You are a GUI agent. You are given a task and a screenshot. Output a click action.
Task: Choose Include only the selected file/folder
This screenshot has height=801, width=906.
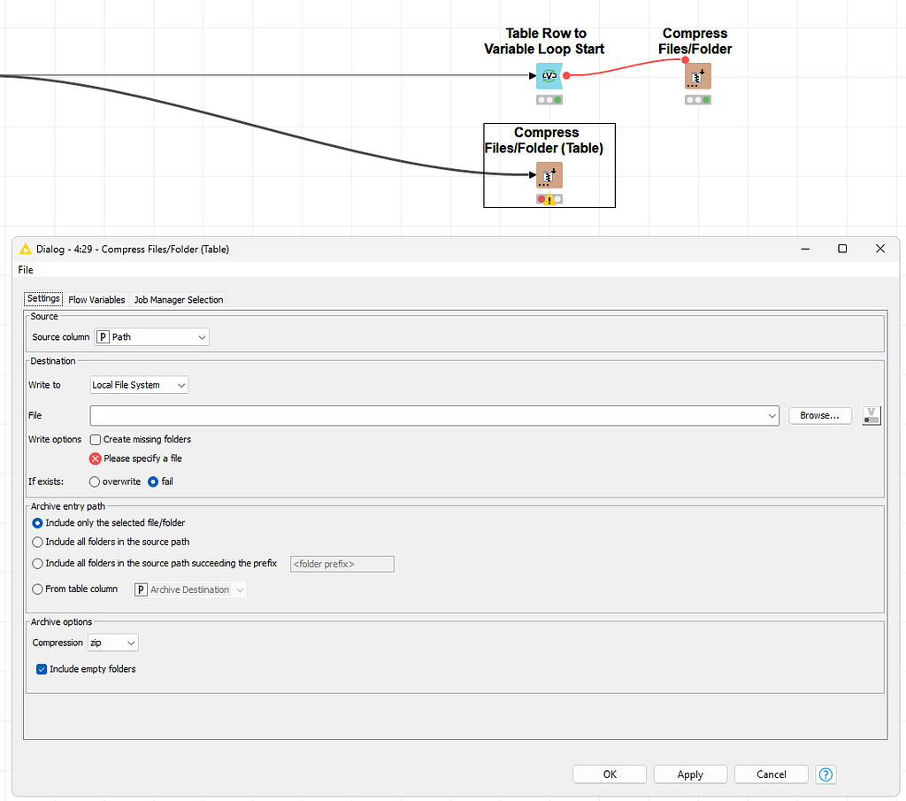(37, 523)
